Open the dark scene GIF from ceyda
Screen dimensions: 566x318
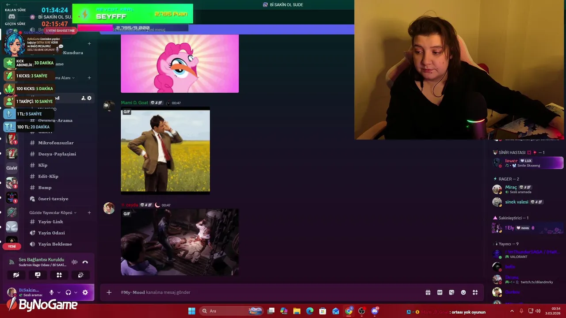coord(180,242)
